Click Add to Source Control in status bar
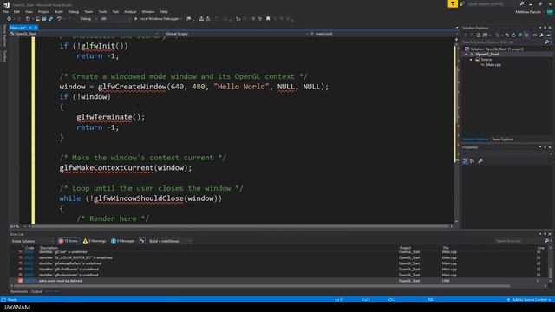Screen dimensions: 555x312 pyautogui.click(x=529, y=300)
